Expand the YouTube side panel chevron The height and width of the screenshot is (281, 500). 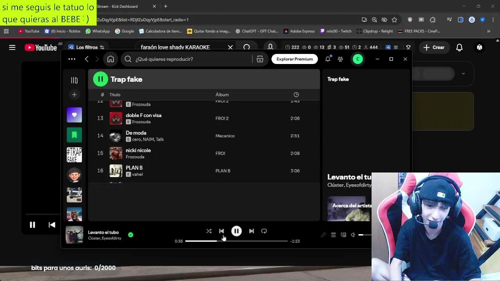coord(463,73)
